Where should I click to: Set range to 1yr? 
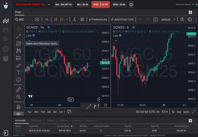[29, 112]
